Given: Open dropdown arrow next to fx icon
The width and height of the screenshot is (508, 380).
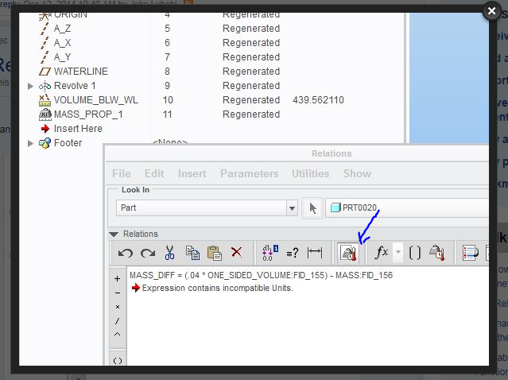Looking at the screenshot, I should 398,252.
